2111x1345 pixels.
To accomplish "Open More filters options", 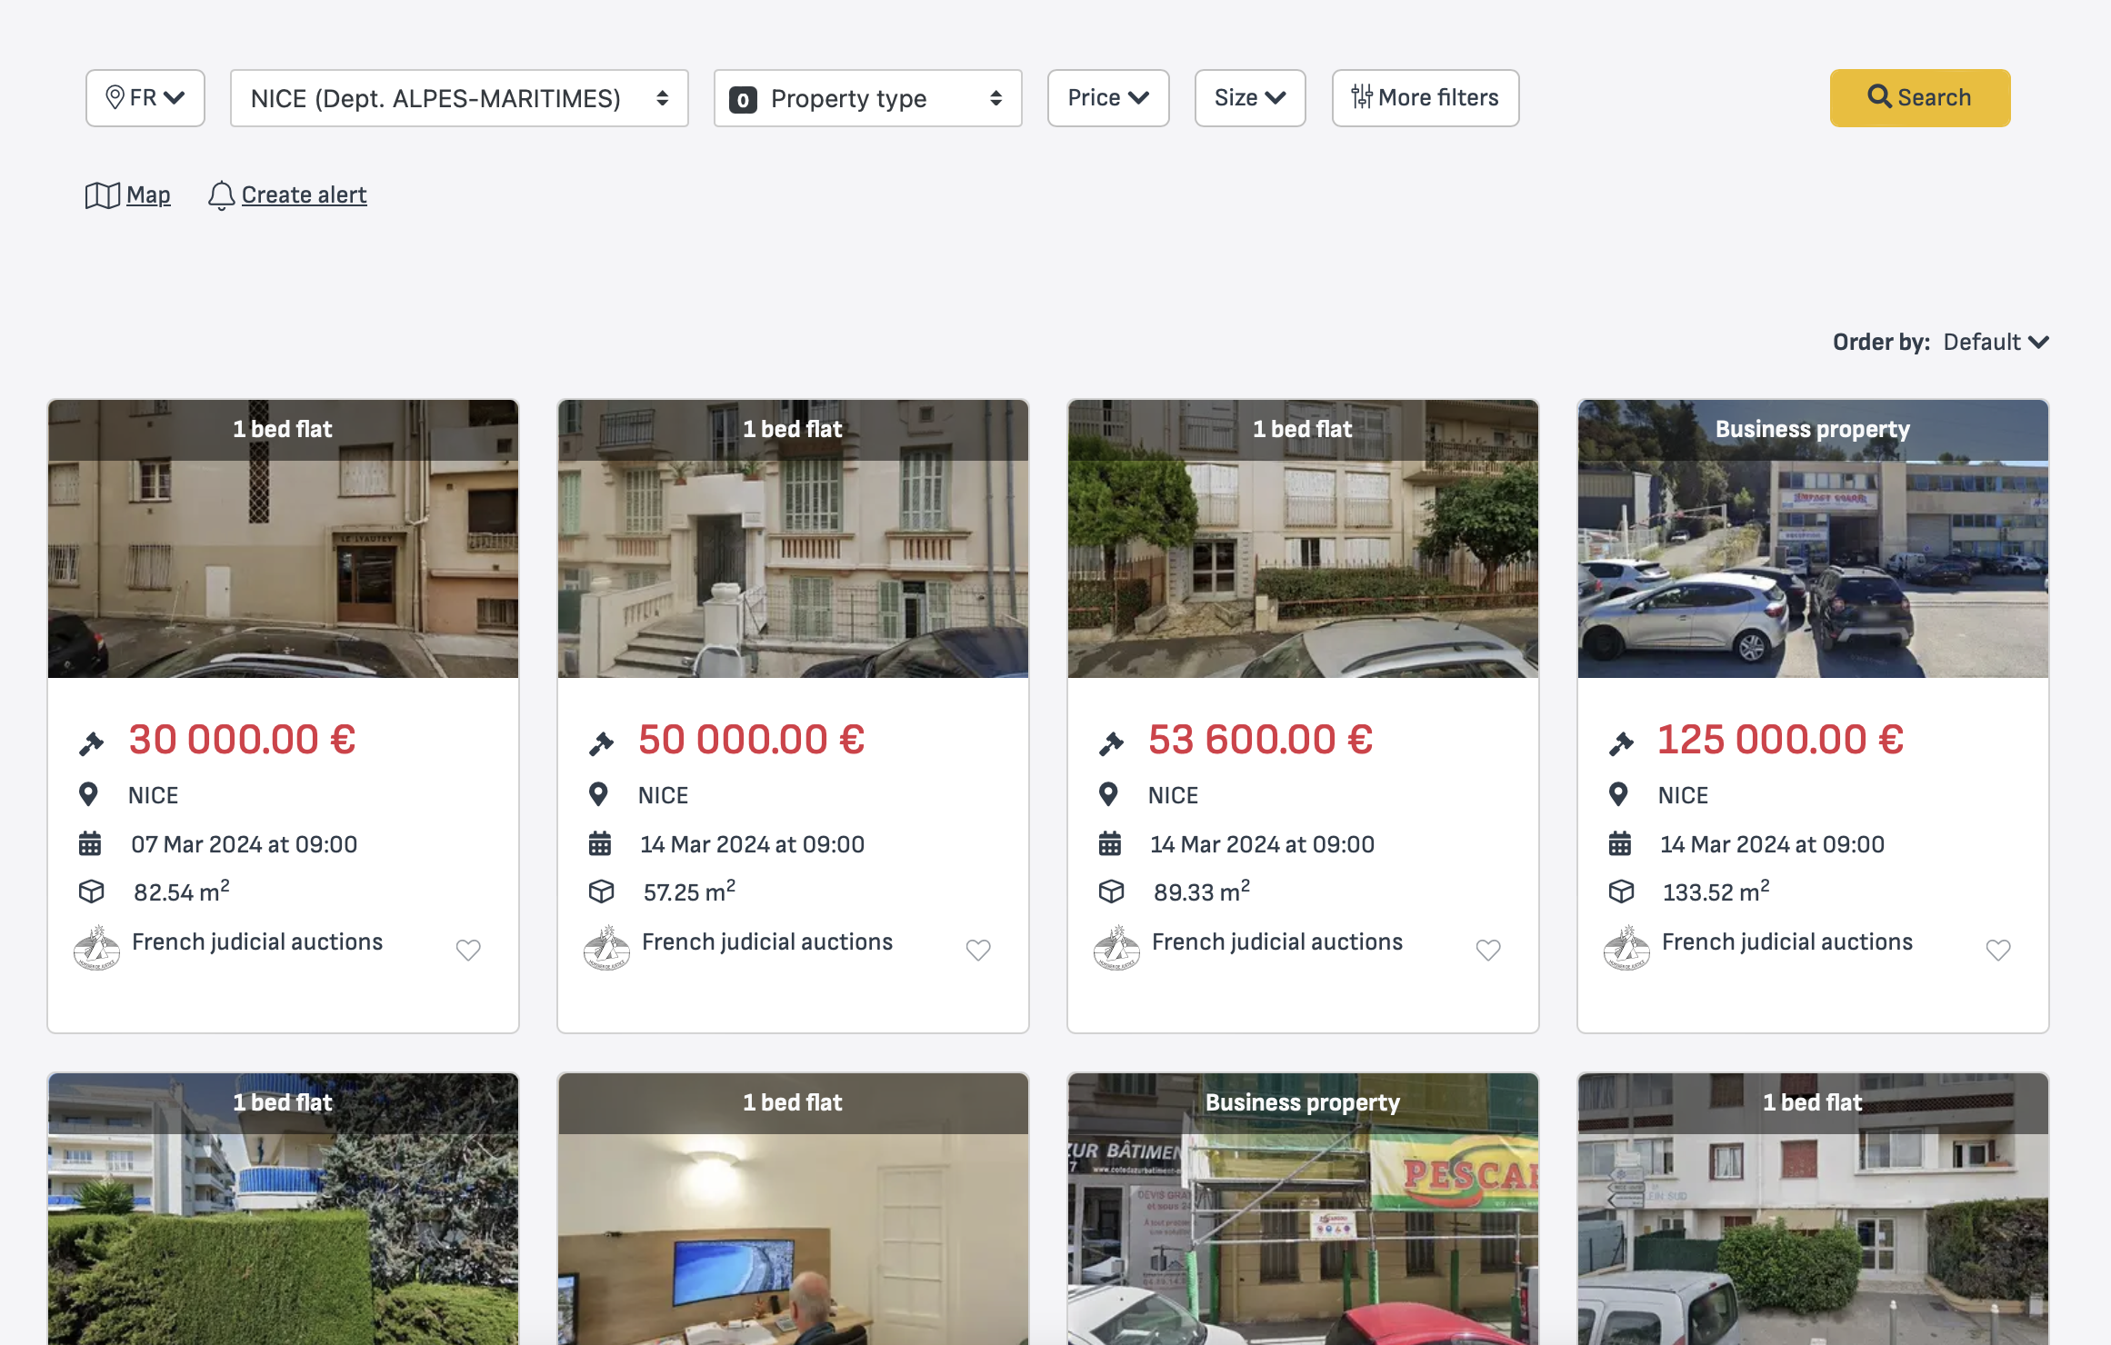I will [x=1426, y=98].
